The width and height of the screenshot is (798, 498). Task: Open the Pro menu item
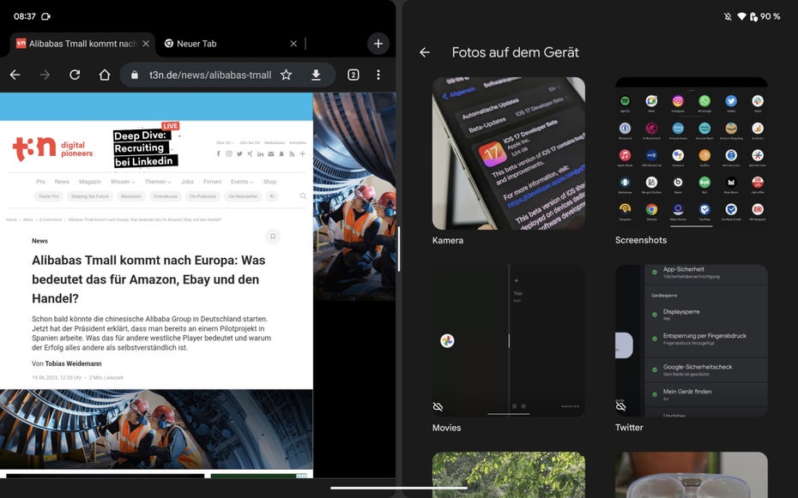click(40, 182)
